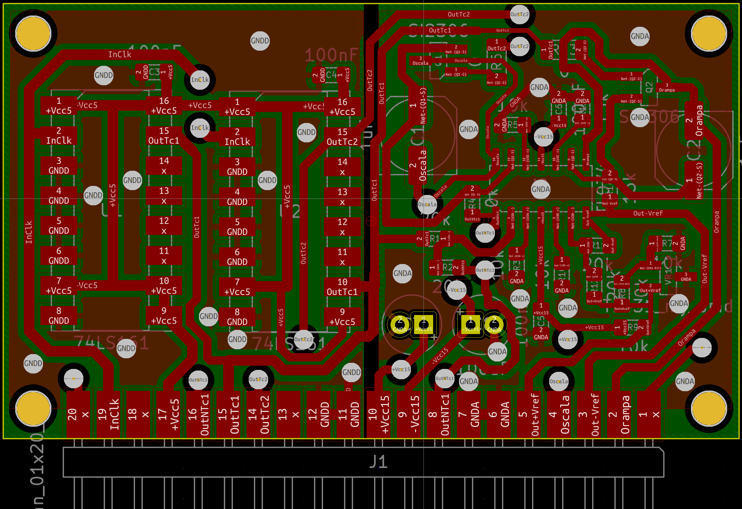Click yellow square pad 1 +Vcc15

pos(423,324)
